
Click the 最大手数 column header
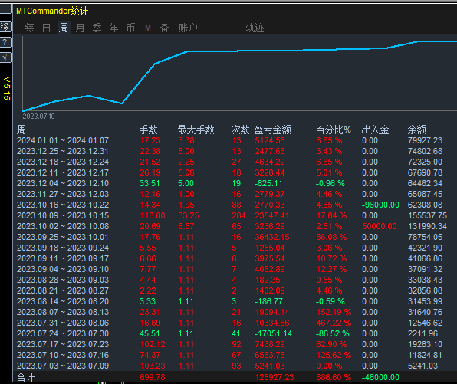(196, 130)
